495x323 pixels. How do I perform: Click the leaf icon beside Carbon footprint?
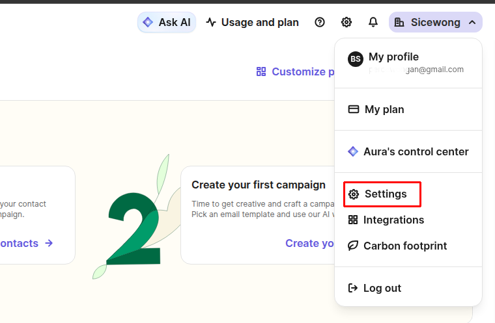(353, 246)
